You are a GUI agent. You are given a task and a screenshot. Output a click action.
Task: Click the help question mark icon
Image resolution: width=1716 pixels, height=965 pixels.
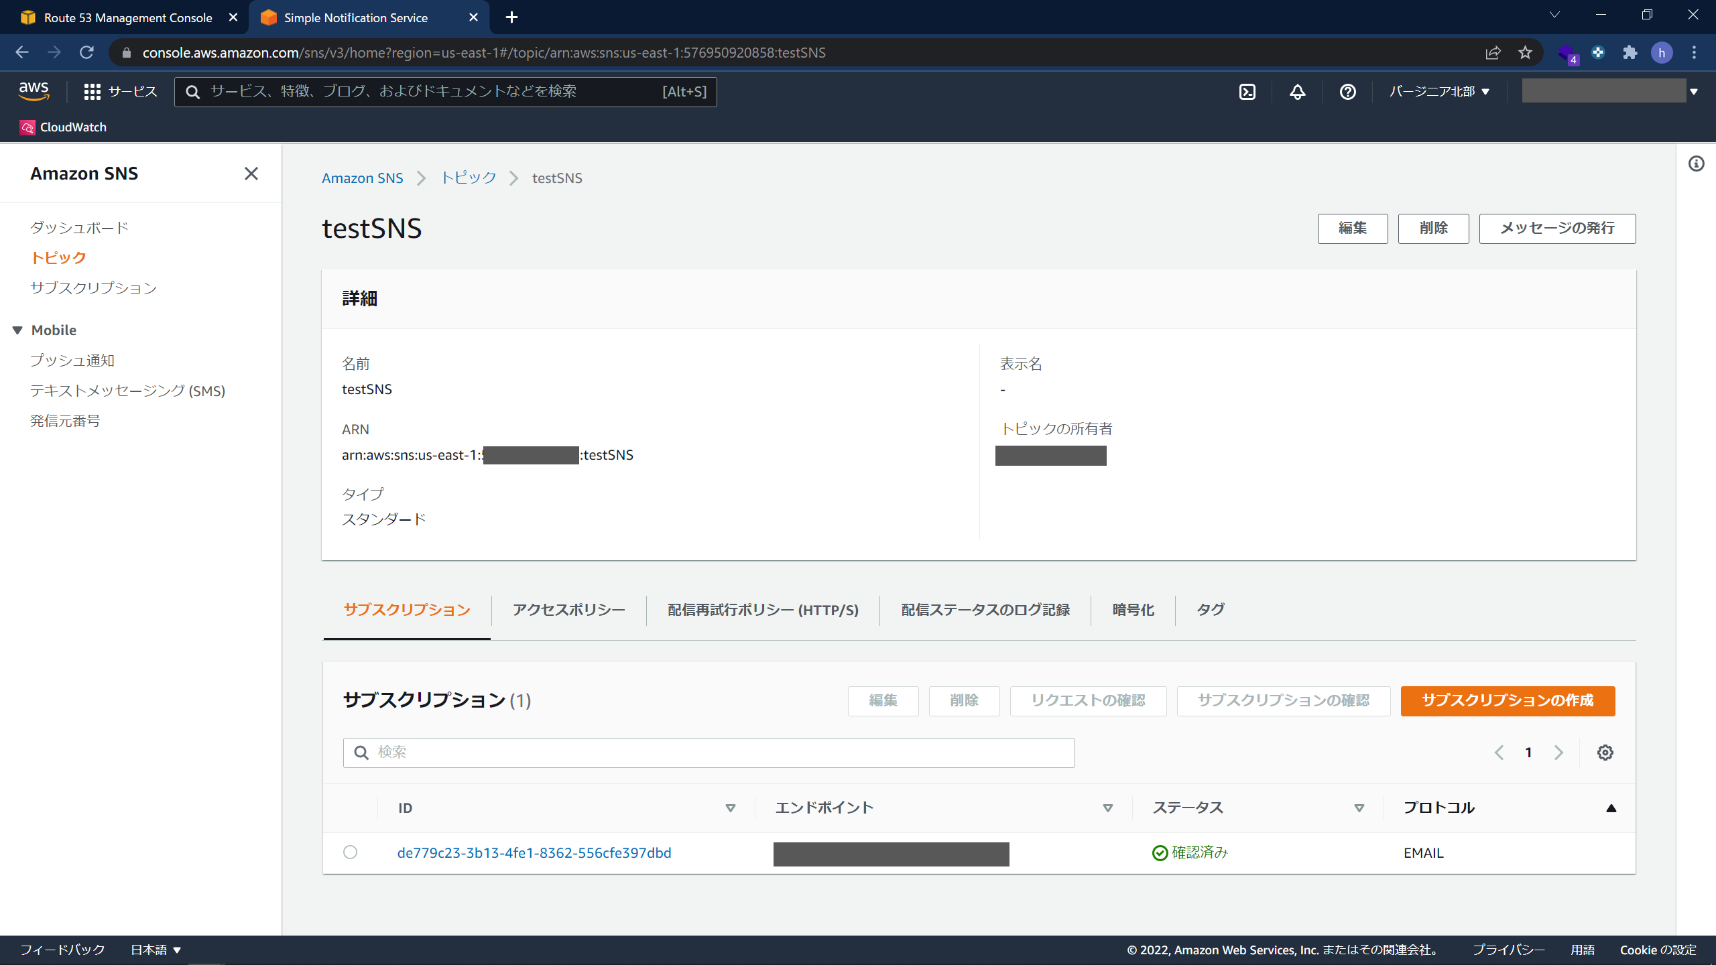tap(1348, 92)
